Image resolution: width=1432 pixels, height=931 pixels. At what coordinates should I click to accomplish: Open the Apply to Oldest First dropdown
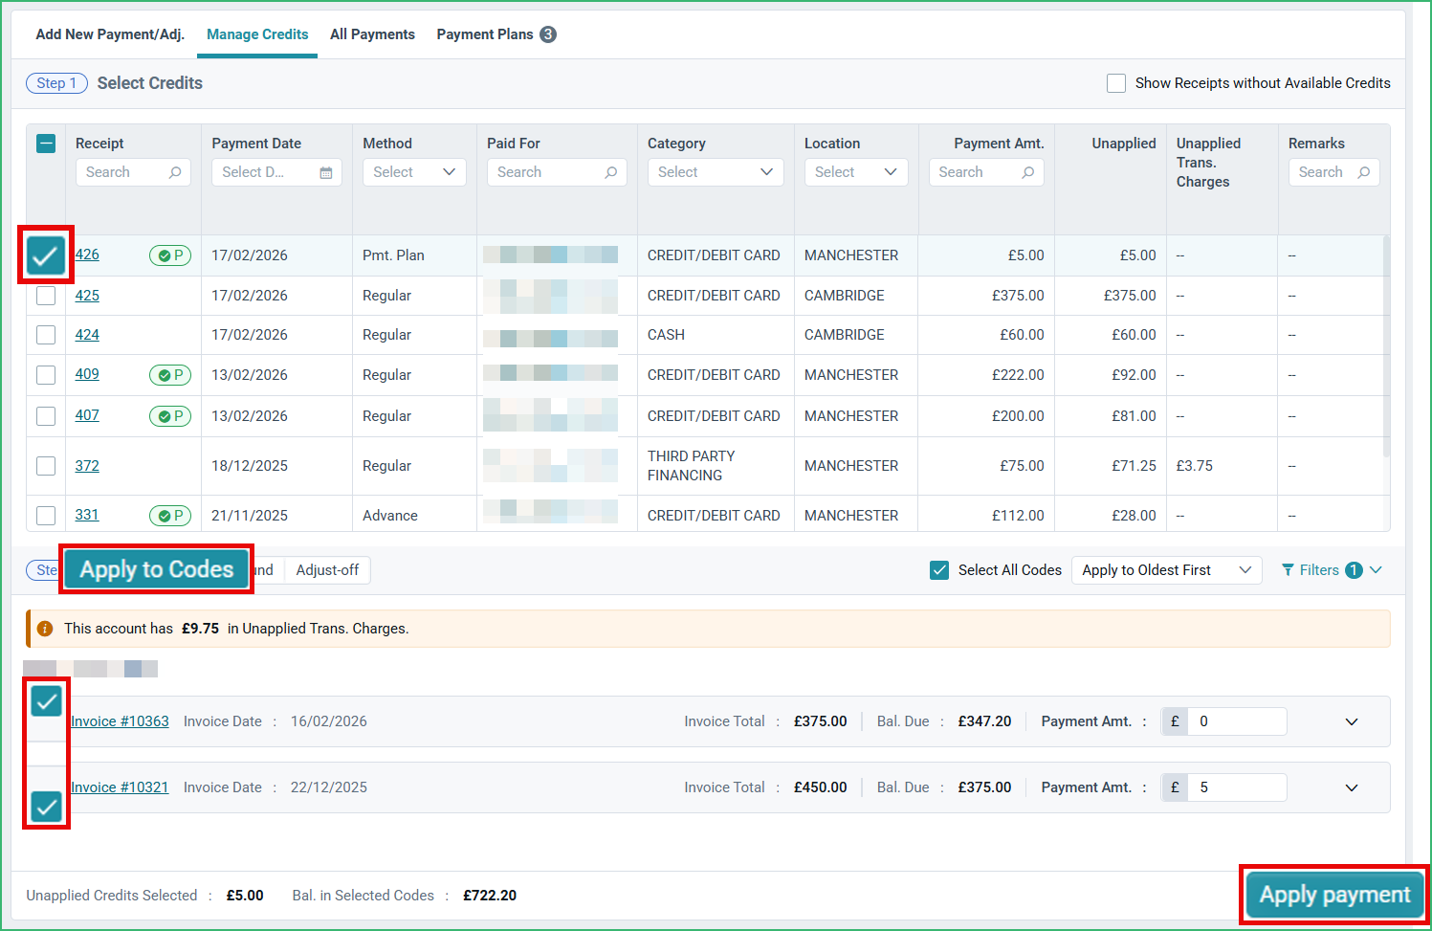1166,570
